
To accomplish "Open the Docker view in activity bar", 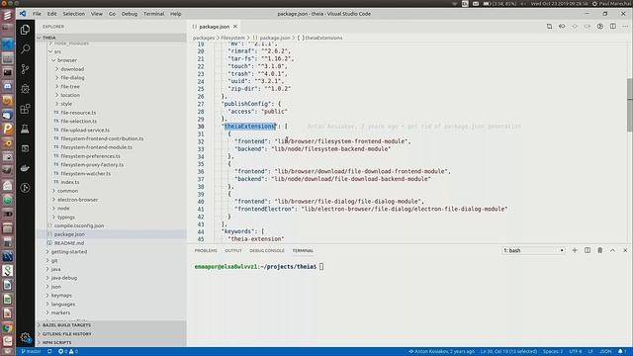I will pos(25,168).
